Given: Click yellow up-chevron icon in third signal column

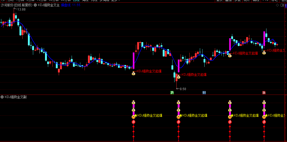Looking at the screenshot, I should (x=230, y=117).
